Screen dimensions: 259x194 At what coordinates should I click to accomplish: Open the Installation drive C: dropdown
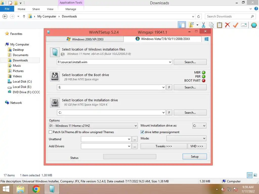tap(163, 113)
